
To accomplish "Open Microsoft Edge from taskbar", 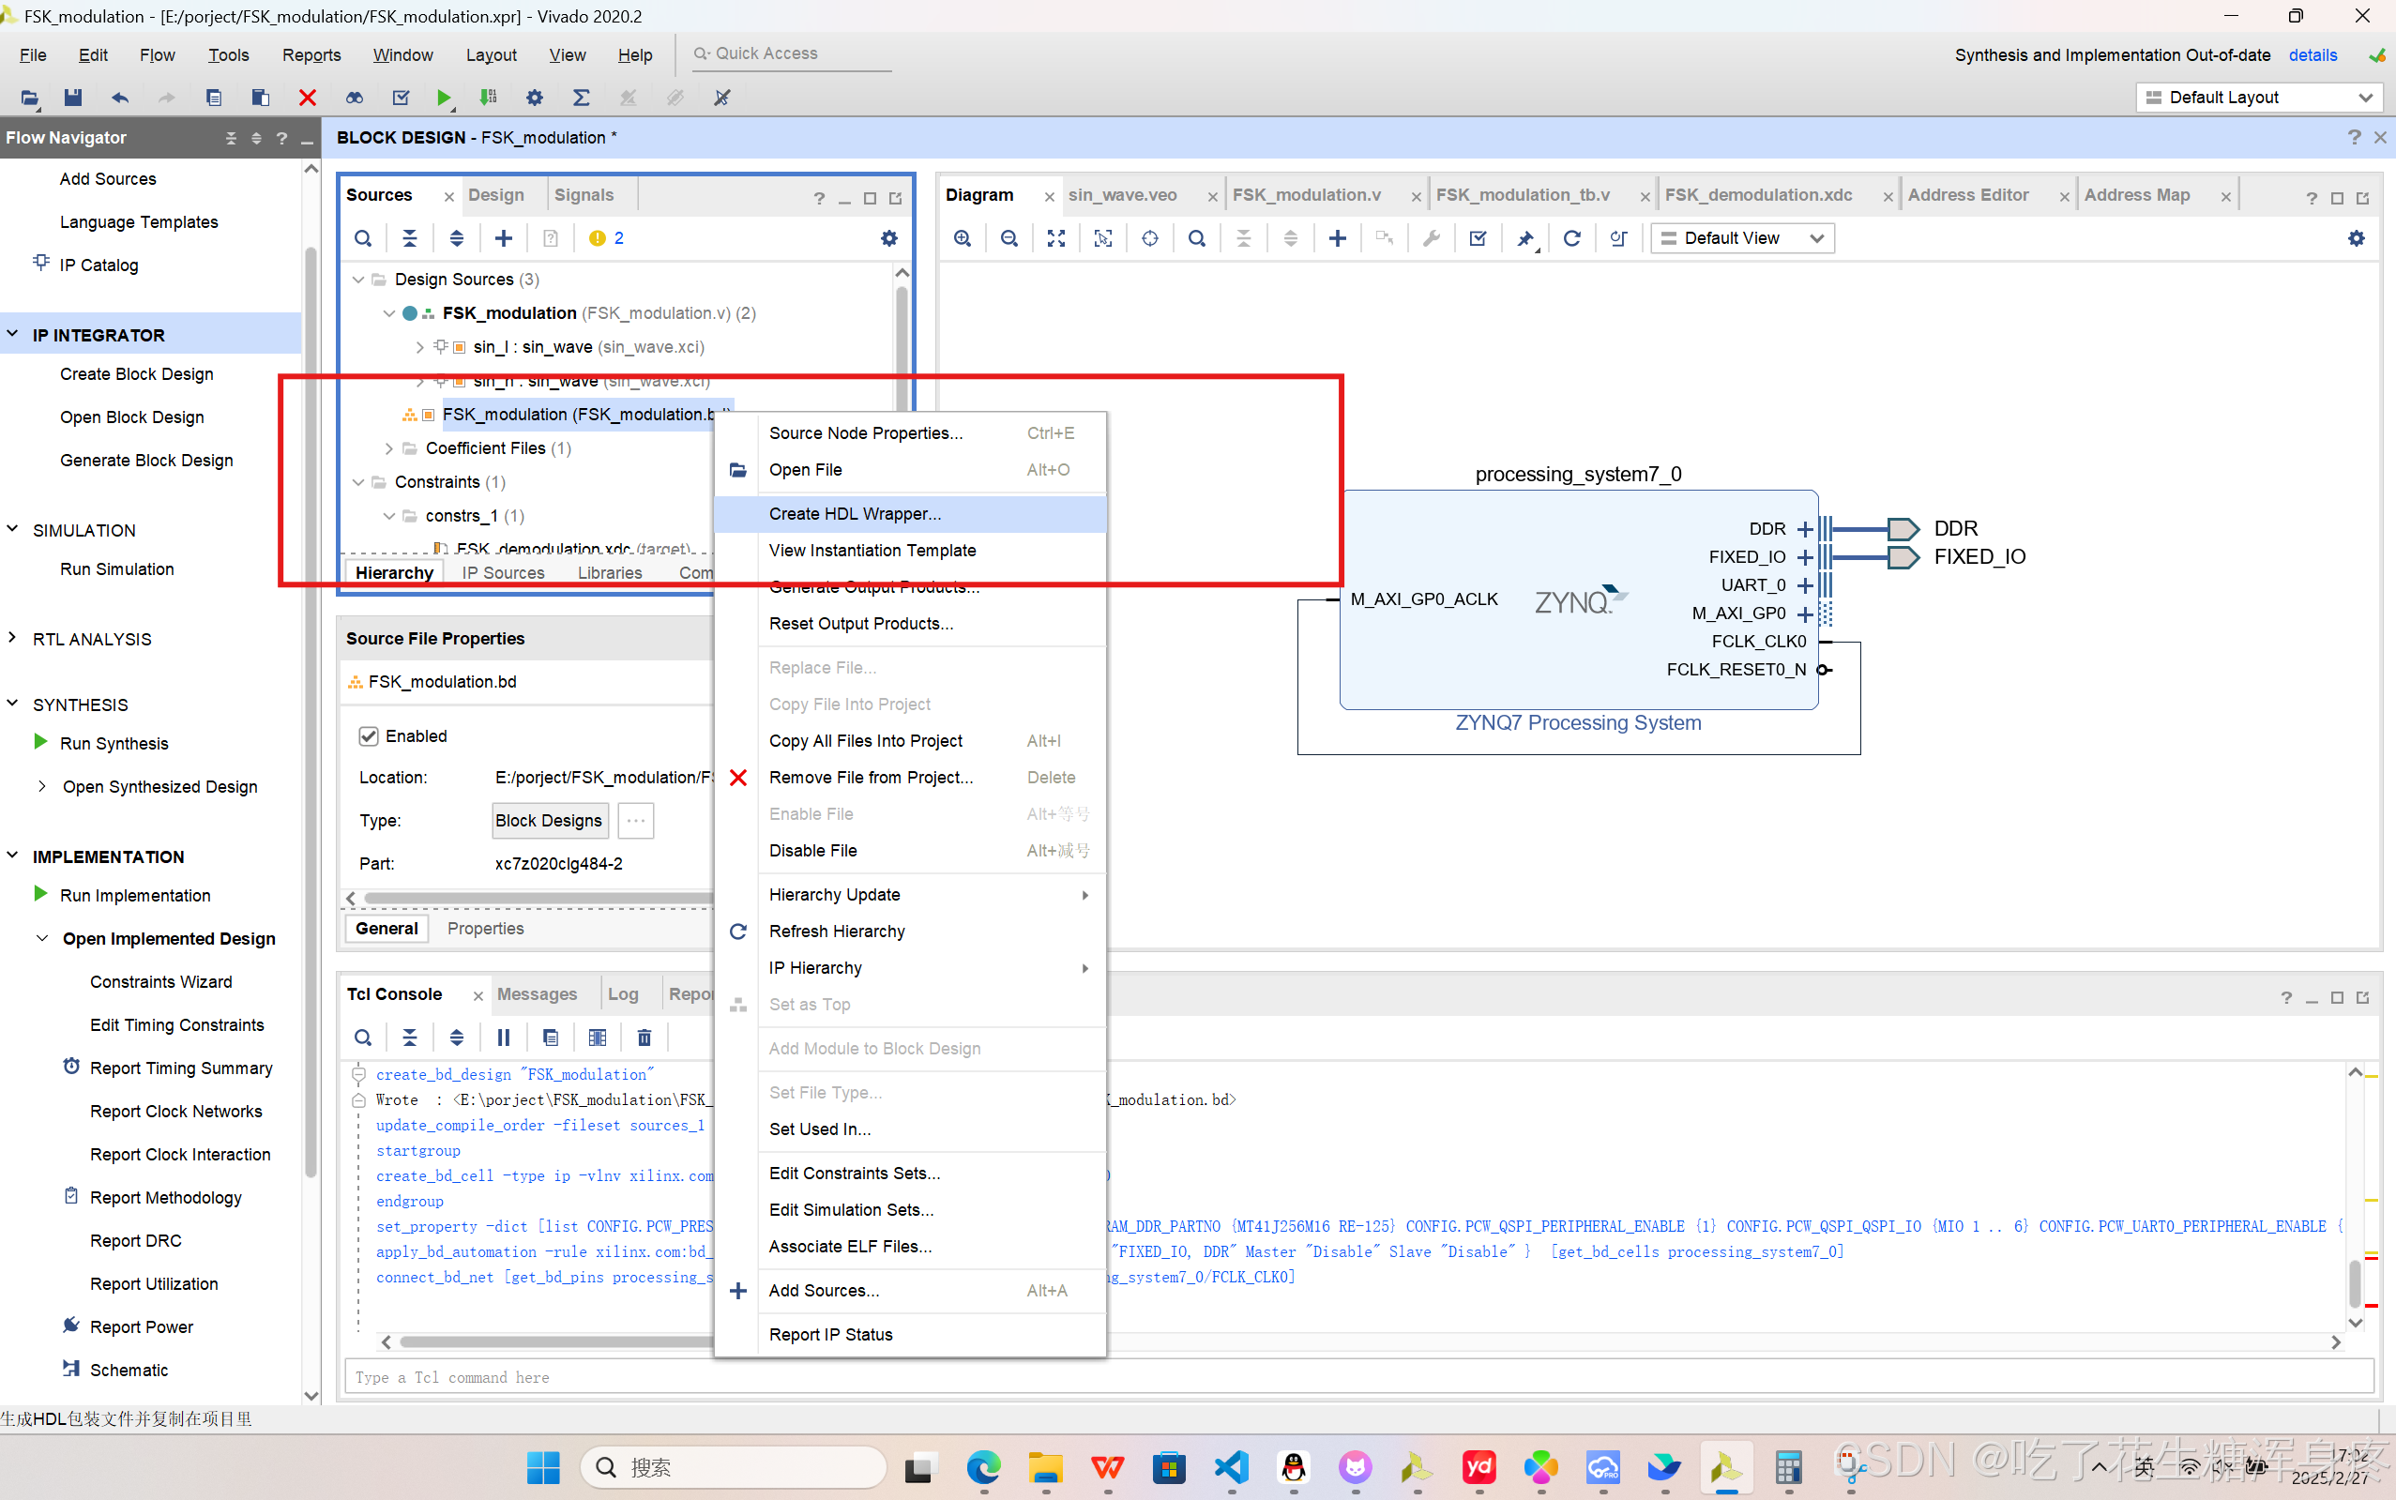I will coord(984,1466).
